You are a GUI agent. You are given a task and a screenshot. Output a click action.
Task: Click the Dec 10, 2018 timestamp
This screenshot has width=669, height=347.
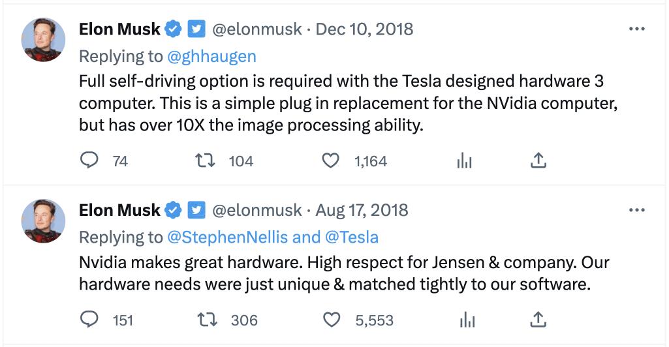tap(364, 29)
